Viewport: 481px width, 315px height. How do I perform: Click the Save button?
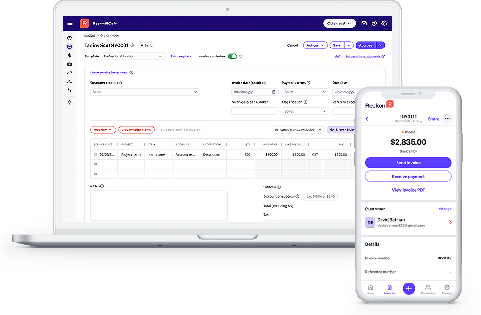tap(337, 45)
